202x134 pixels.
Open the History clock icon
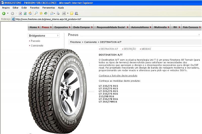(46, 13)
